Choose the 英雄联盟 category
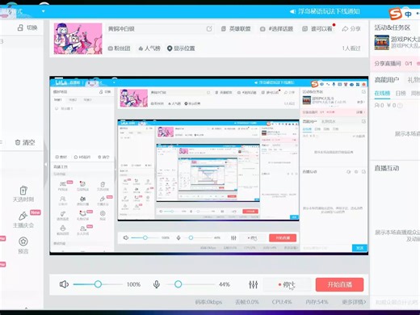This screenshot has width=420, height=315. coord(236,29)
